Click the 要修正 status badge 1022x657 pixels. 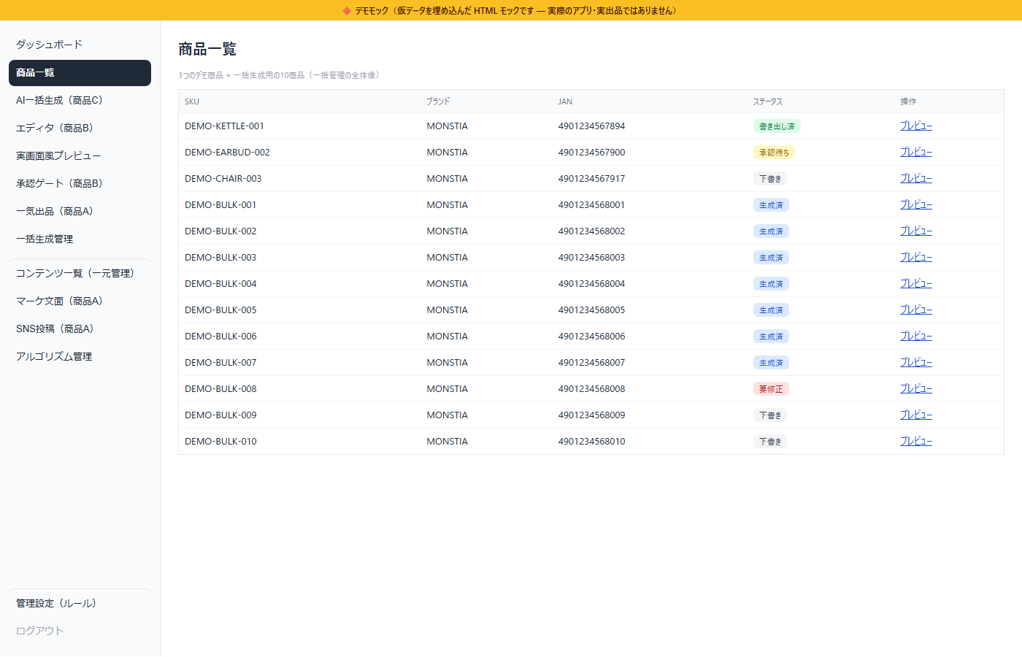point(771,389)
